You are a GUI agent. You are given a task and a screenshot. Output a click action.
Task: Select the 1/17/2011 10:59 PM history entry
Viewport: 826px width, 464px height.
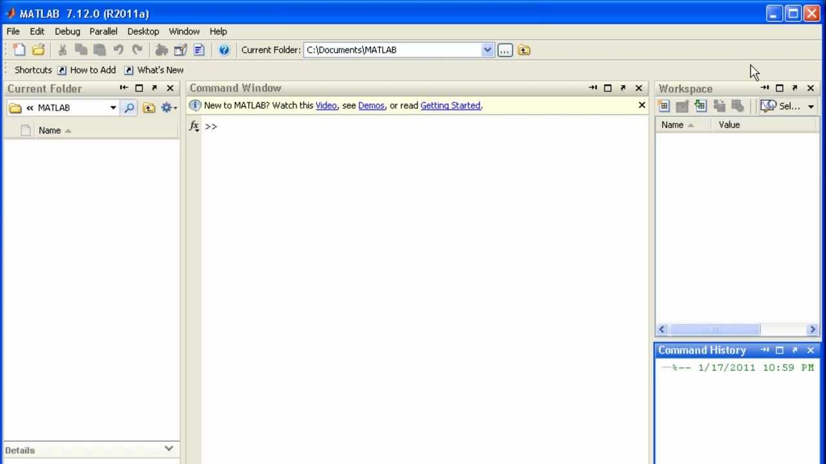[x=743, y=367]
